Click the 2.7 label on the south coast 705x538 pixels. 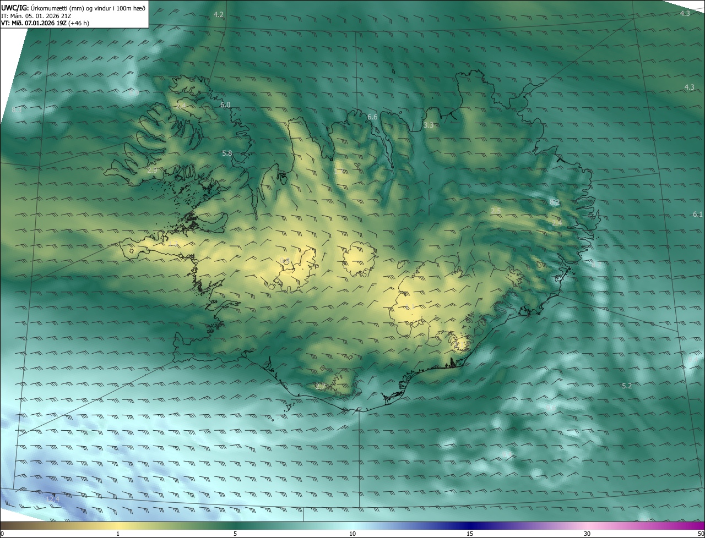321,387
